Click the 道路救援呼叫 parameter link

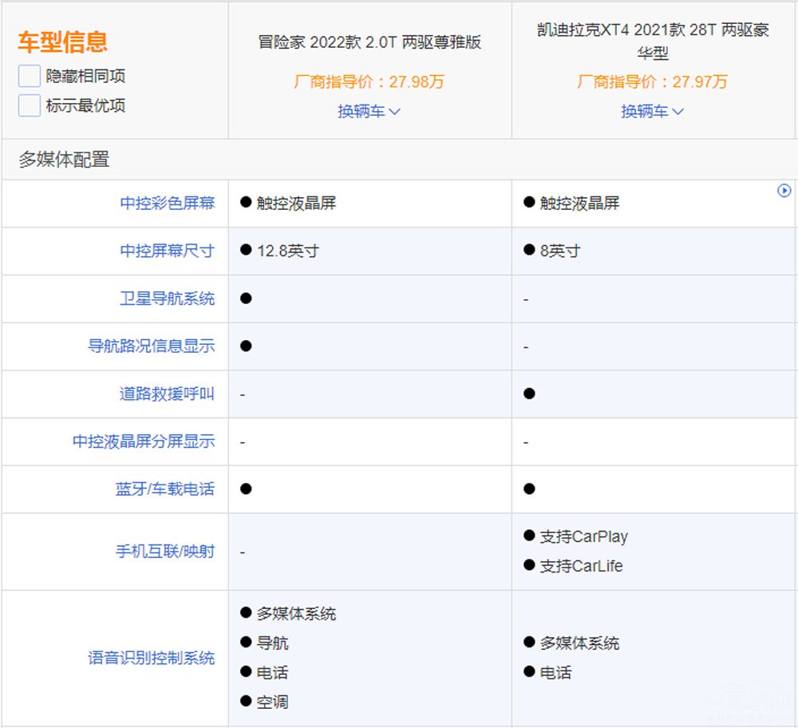tap(168, 394)
